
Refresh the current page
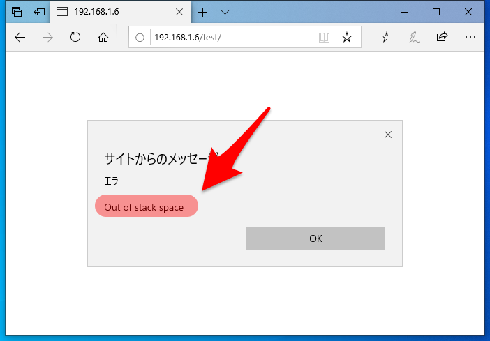coord(75,38)
